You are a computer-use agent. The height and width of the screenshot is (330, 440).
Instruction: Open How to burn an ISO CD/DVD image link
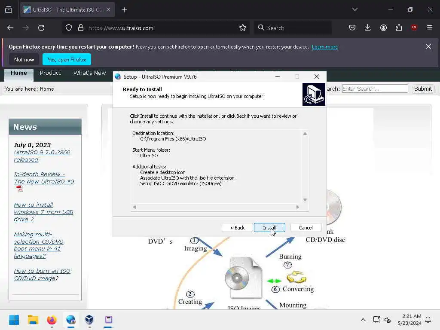[42, 275]
